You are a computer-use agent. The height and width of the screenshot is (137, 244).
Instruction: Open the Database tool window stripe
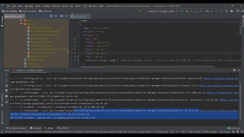[x=243, y=21]
